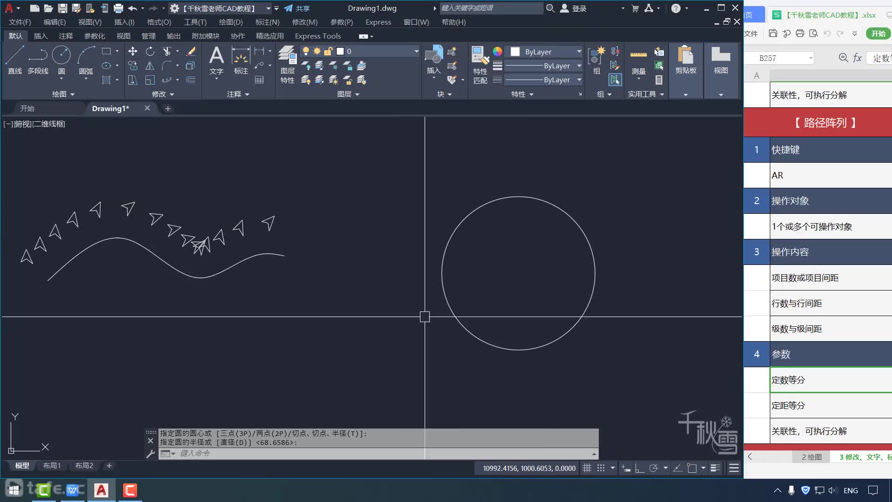Click the Erase pencil-eraser icon

coord(190,51)
